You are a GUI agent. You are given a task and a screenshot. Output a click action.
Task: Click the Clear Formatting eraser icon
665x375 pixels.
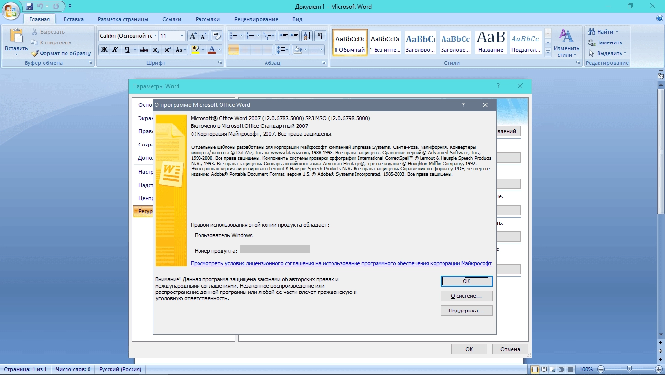click(x=217, y=36)
